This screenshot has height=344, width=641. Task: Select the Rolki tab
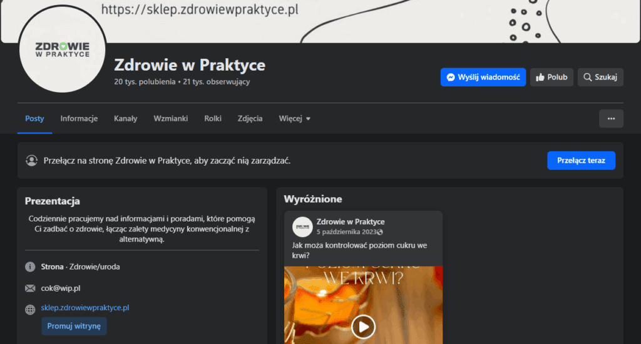tap(213, 119)
